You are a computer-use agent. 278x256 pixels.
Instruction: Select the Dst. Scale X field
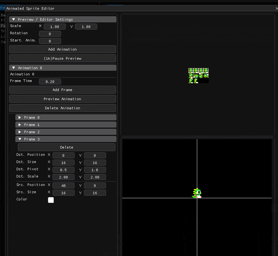(64, 177)
